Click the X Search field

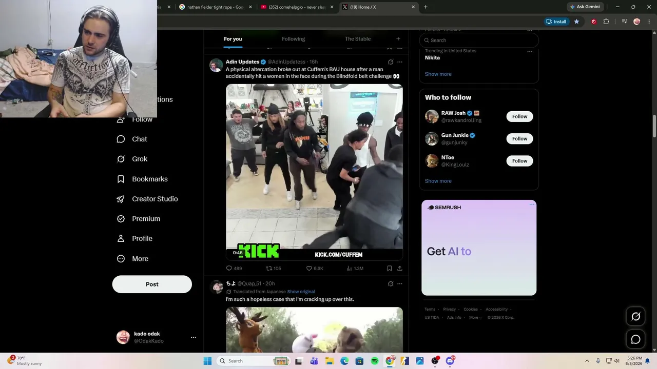(x=479, y=40)
